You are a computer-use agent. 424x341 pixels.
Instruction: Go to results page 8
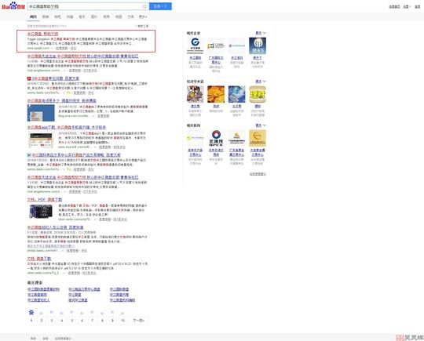102,320
